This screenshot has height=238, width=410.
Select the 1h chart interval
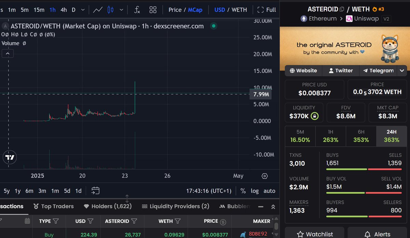coord(52,10)
